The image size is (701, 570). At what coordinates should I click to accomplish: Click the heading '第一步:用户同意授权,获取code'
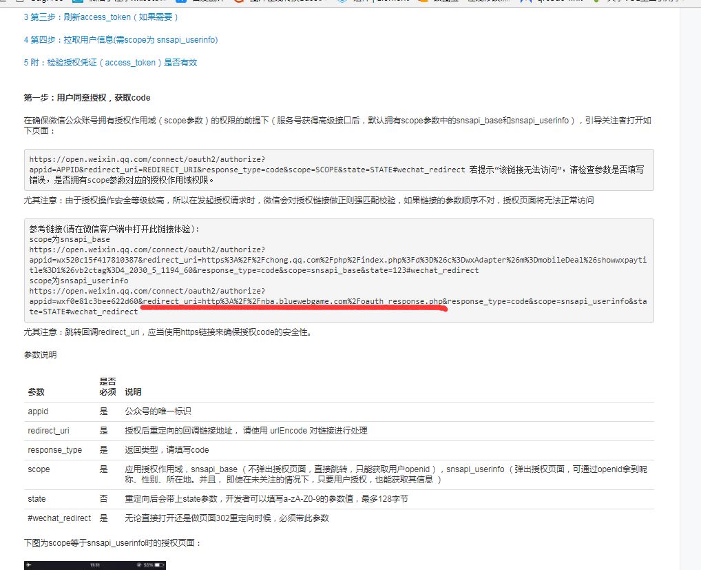pos(87,98)
